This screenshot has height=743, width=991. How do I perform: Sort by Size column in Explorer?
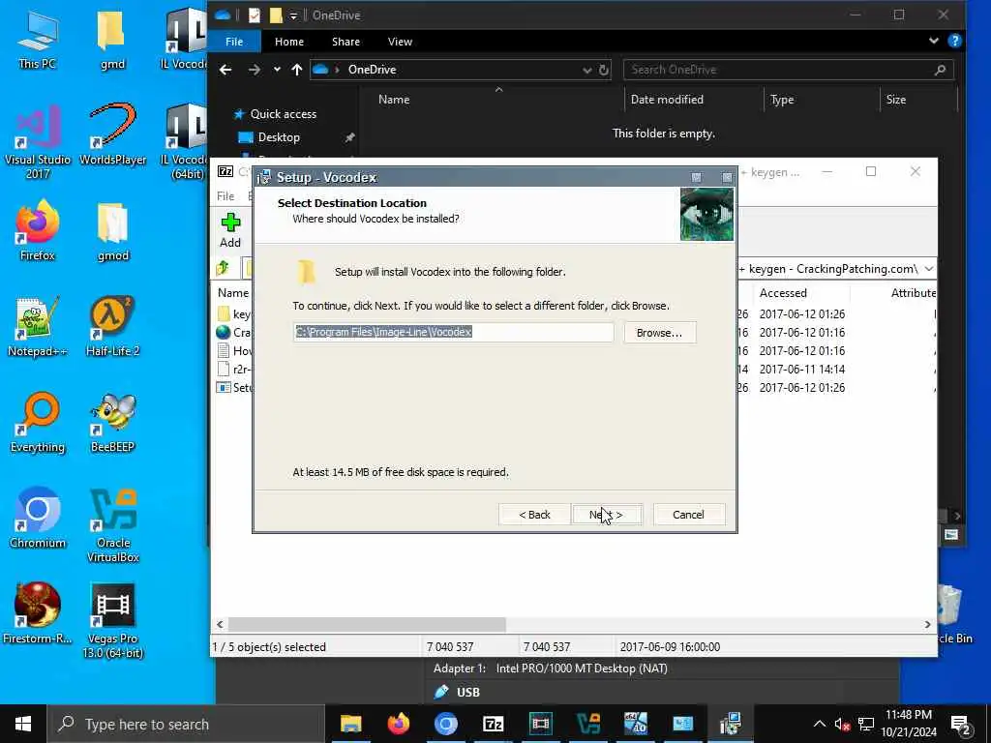[895, 100]
